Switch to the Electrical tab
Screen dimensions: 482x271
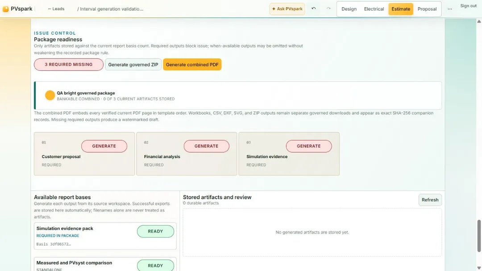tap(374, 9)
